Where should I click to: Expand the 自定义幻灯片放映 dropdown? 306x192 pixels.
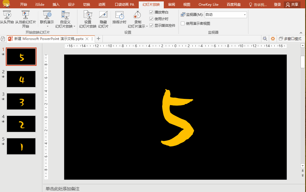tap(74, 26)
